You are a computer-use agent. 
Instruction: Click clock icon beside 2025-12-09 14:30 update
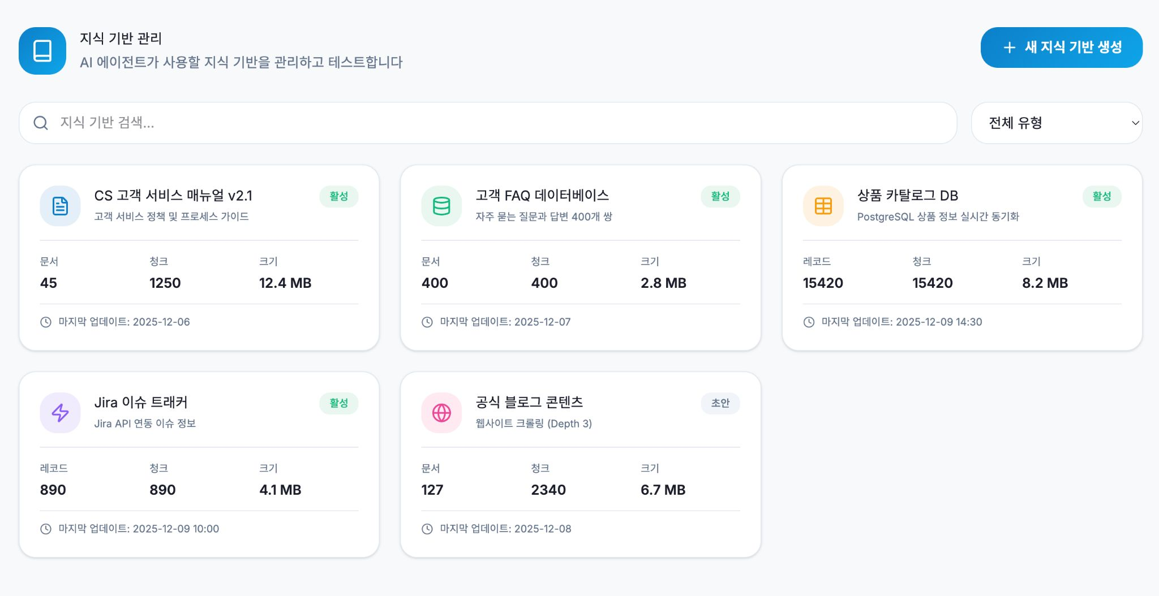click(x=809, y=322)
